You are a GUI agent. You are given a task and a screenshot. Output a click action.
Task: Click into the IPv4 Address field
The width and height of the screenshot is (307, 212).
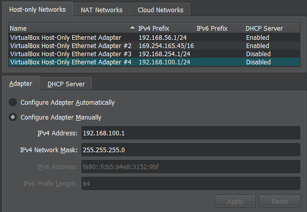tap(189, 133)
